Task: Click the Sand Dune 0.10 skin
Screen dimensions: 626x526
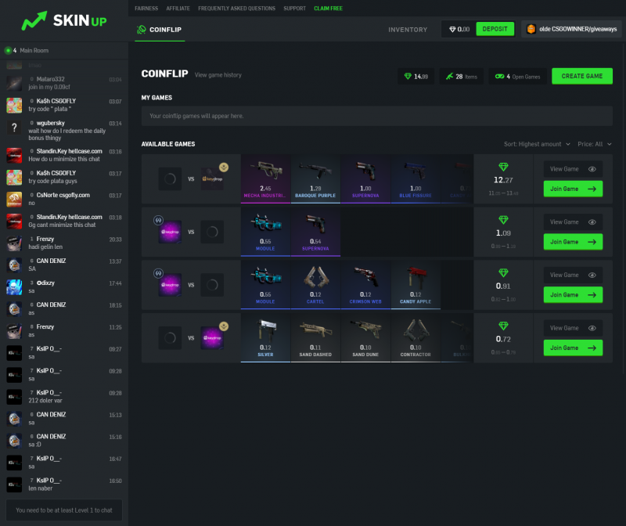Action: coord(365,338)
